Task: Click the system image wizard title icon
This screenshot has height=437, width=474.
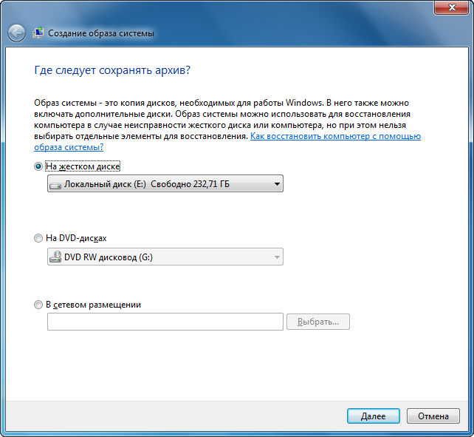Action: coord(38,33)
